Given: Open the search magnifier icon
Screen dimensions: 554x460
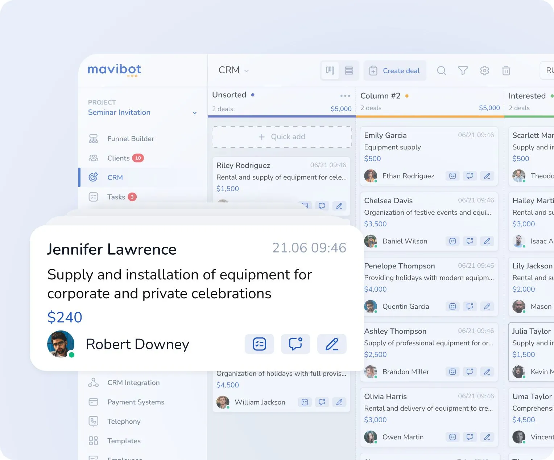Looking at the screenshot, I should coord(441,70).
